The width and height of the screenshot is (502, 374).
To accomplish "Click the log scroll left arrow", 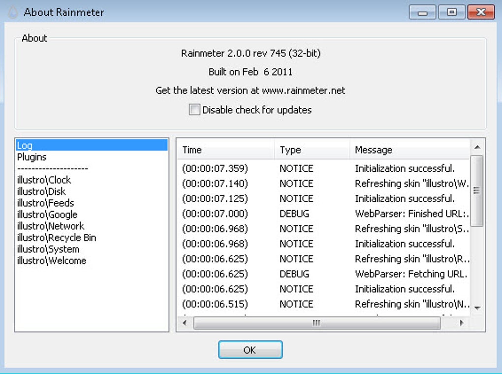I will [185, 323].
